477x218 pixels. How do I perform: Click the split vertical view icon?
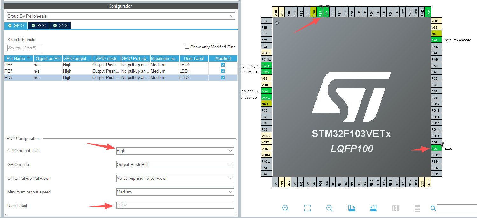pos(395,208)
